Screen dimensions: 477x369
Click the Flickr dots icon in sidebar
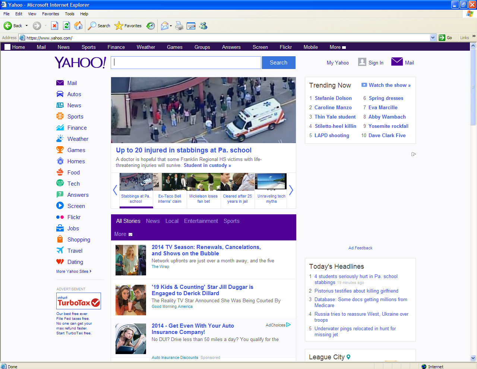[60, 217]
